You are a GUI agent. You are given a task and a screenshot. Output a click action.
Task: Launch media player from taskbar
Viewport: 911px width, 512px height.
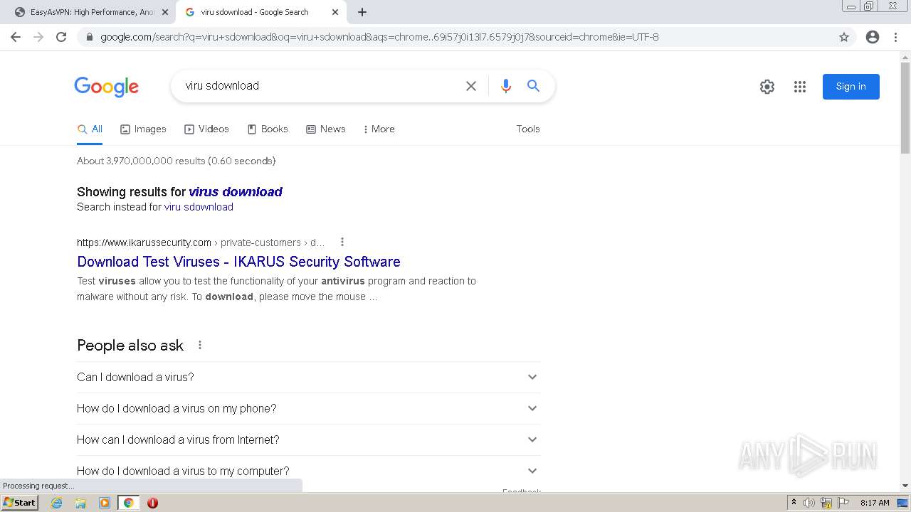[x=105, y=503]
